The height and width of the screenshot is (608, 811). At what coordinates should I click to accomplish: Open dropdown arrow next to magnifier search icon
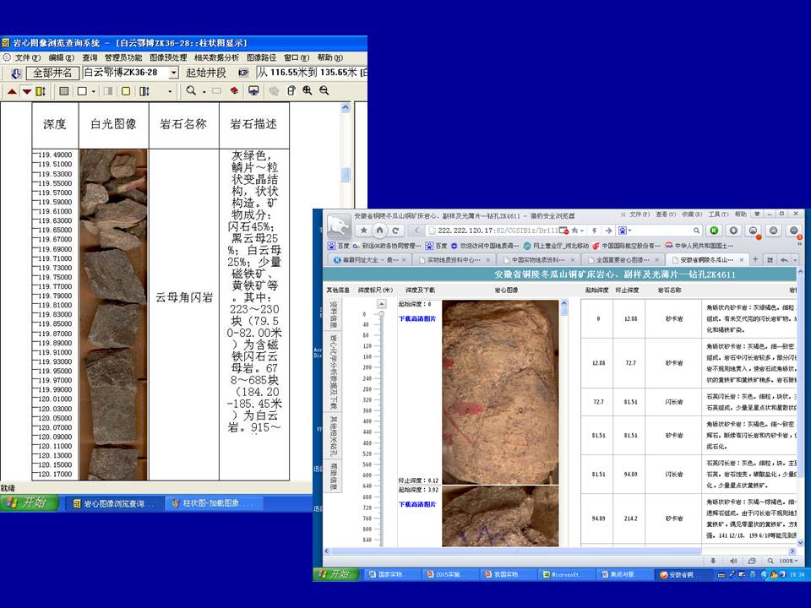click(204, 91)
